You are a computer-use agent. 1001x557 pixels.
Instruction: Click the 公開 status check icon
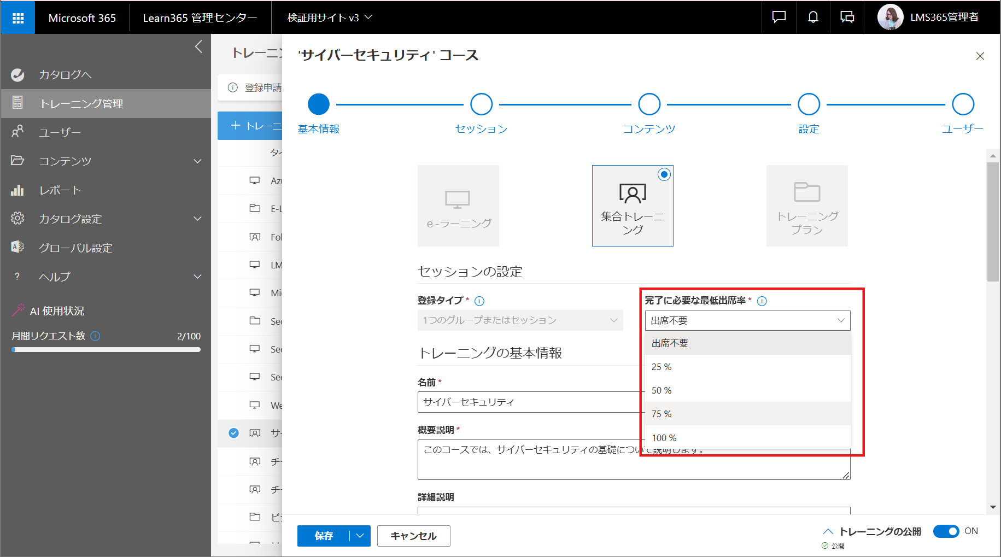point(825,546)
